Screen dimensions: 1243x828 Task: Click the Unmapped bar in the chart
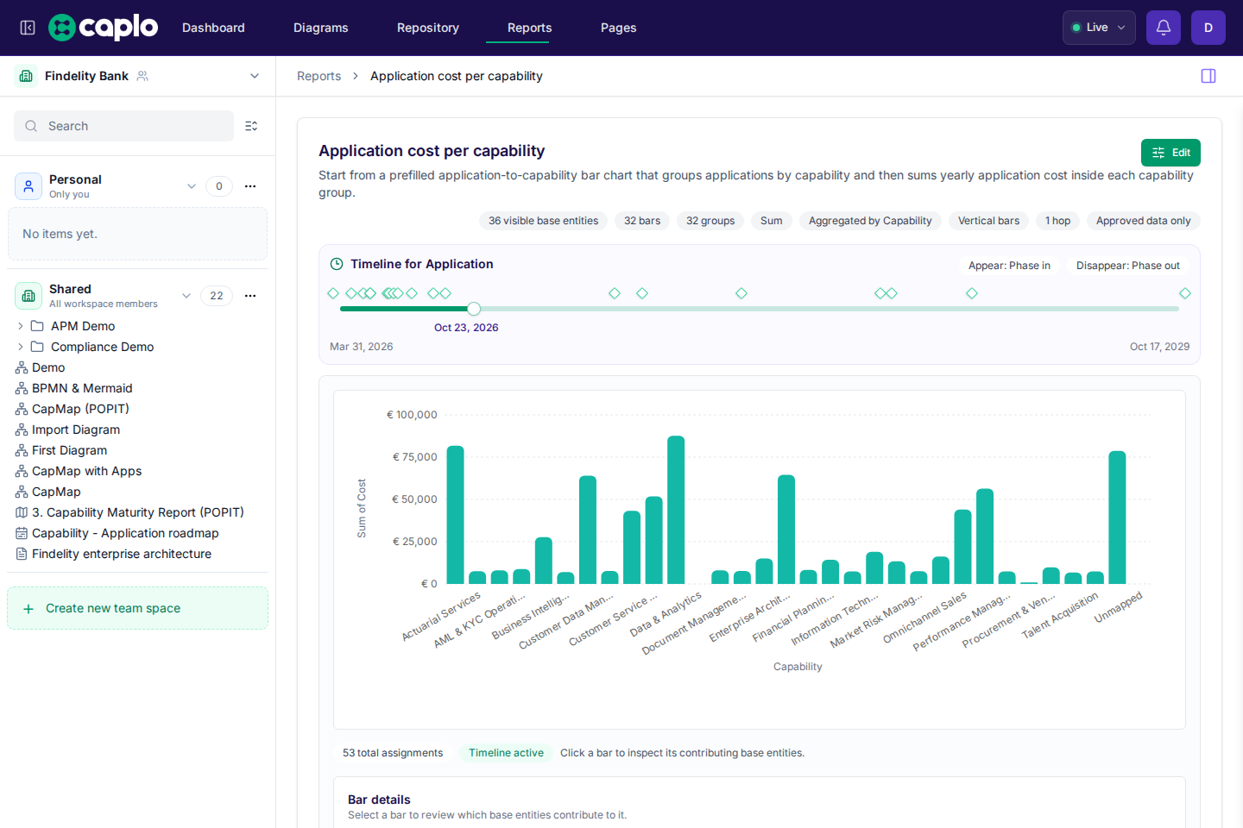point(1117,517)
